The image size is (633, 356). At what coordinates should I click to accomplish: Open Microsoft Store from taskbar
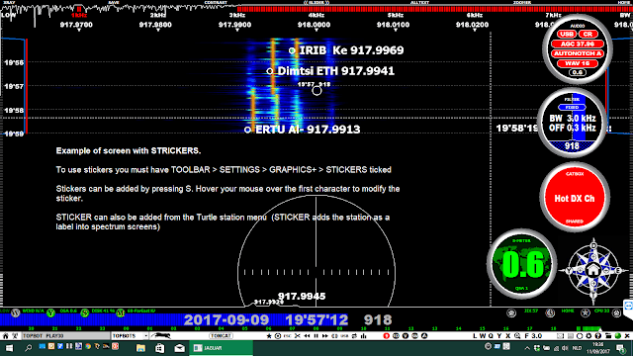160,348
